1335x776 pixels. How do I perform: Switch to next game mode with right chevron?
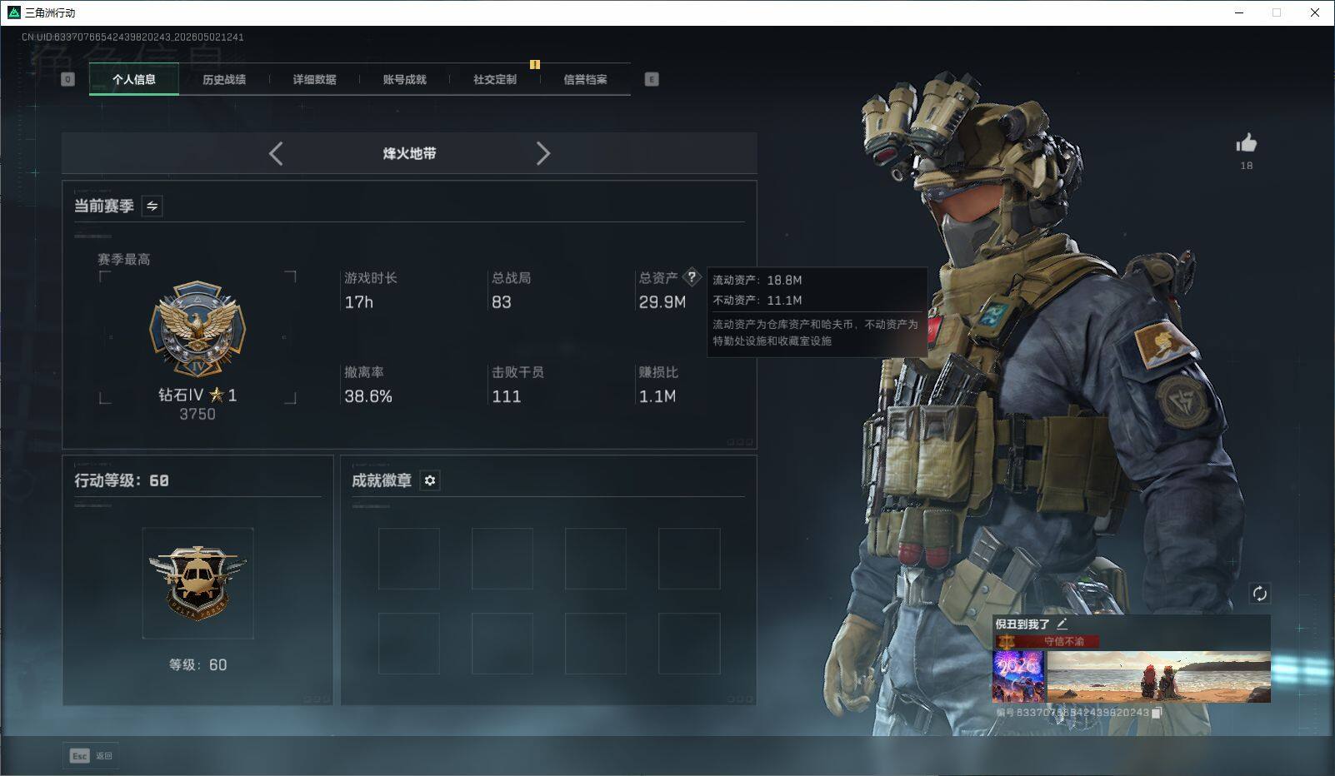click(543, 153)
